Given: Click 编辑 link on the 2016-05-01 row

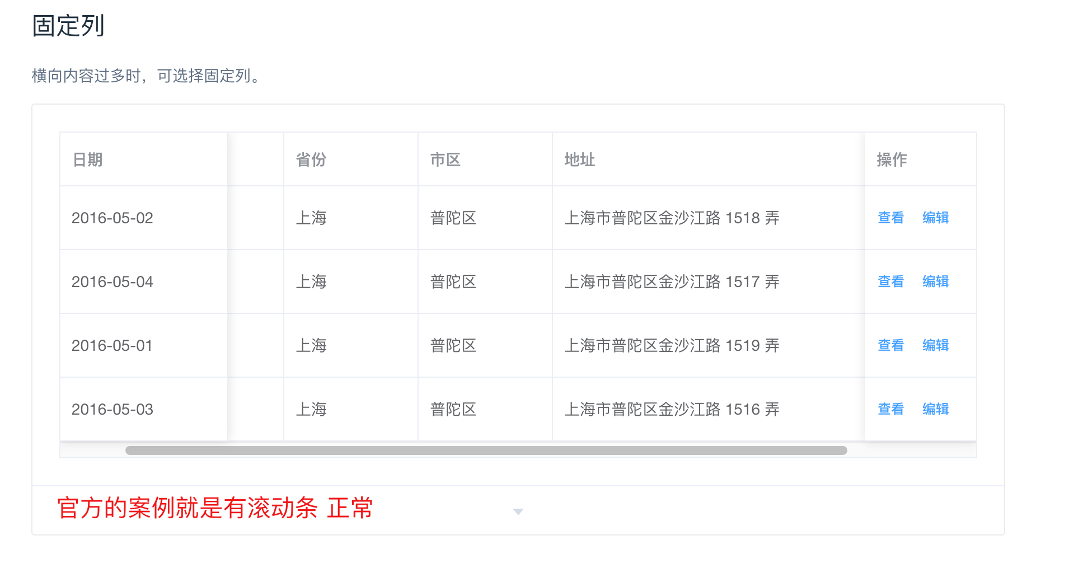Looking at the screenshot, I should [935, 345].
